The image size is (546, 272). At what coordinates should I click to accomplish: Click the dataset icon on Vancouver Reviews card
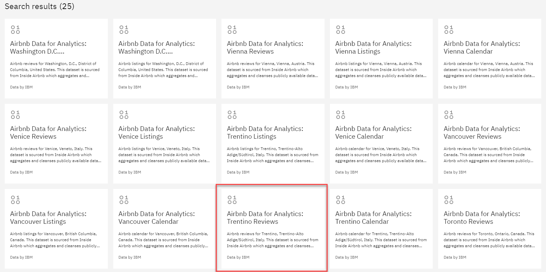click(x=449, y=115)
